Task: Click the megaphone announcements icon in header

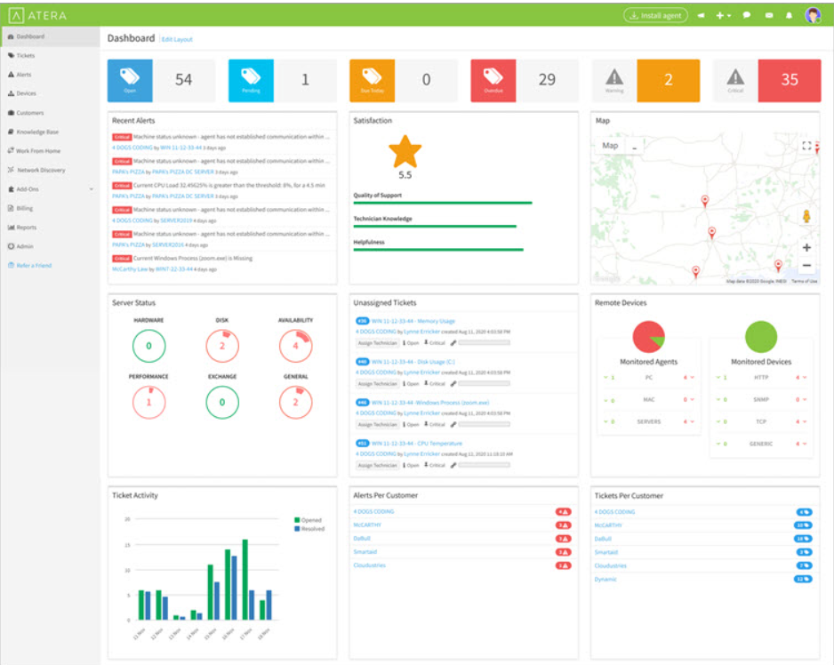Action: coord(701,15)
